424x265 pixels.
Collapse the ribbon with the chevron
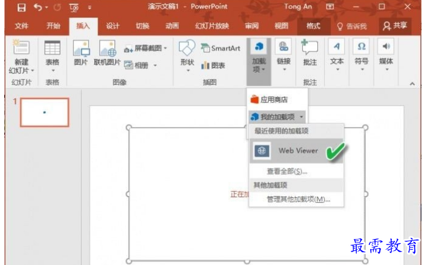(x=412, y=83)
